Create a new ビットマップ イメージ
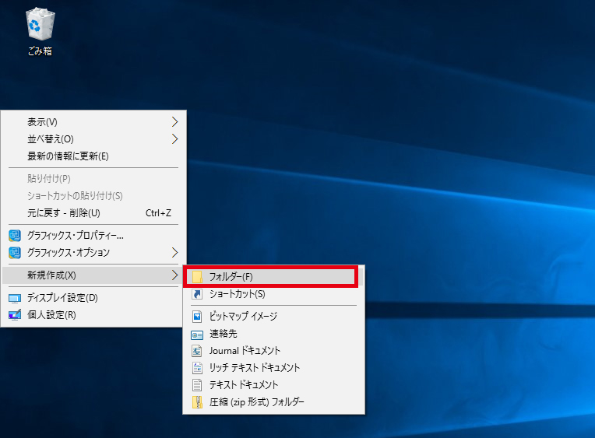The width and height of the screenshot is (595, 438). pos(273,317)
